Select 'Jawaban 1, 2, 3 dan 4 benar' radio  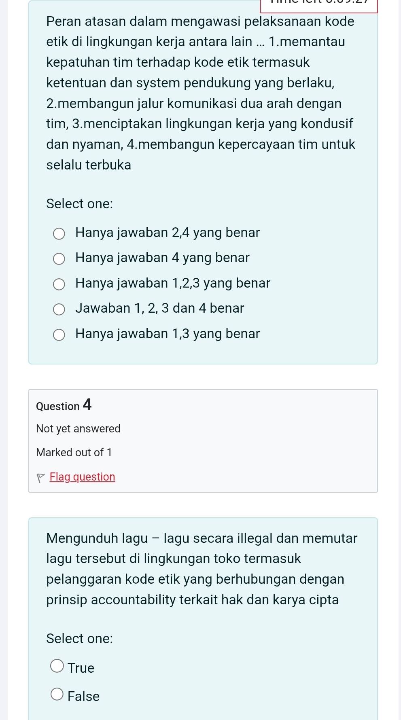click(59, 309)
